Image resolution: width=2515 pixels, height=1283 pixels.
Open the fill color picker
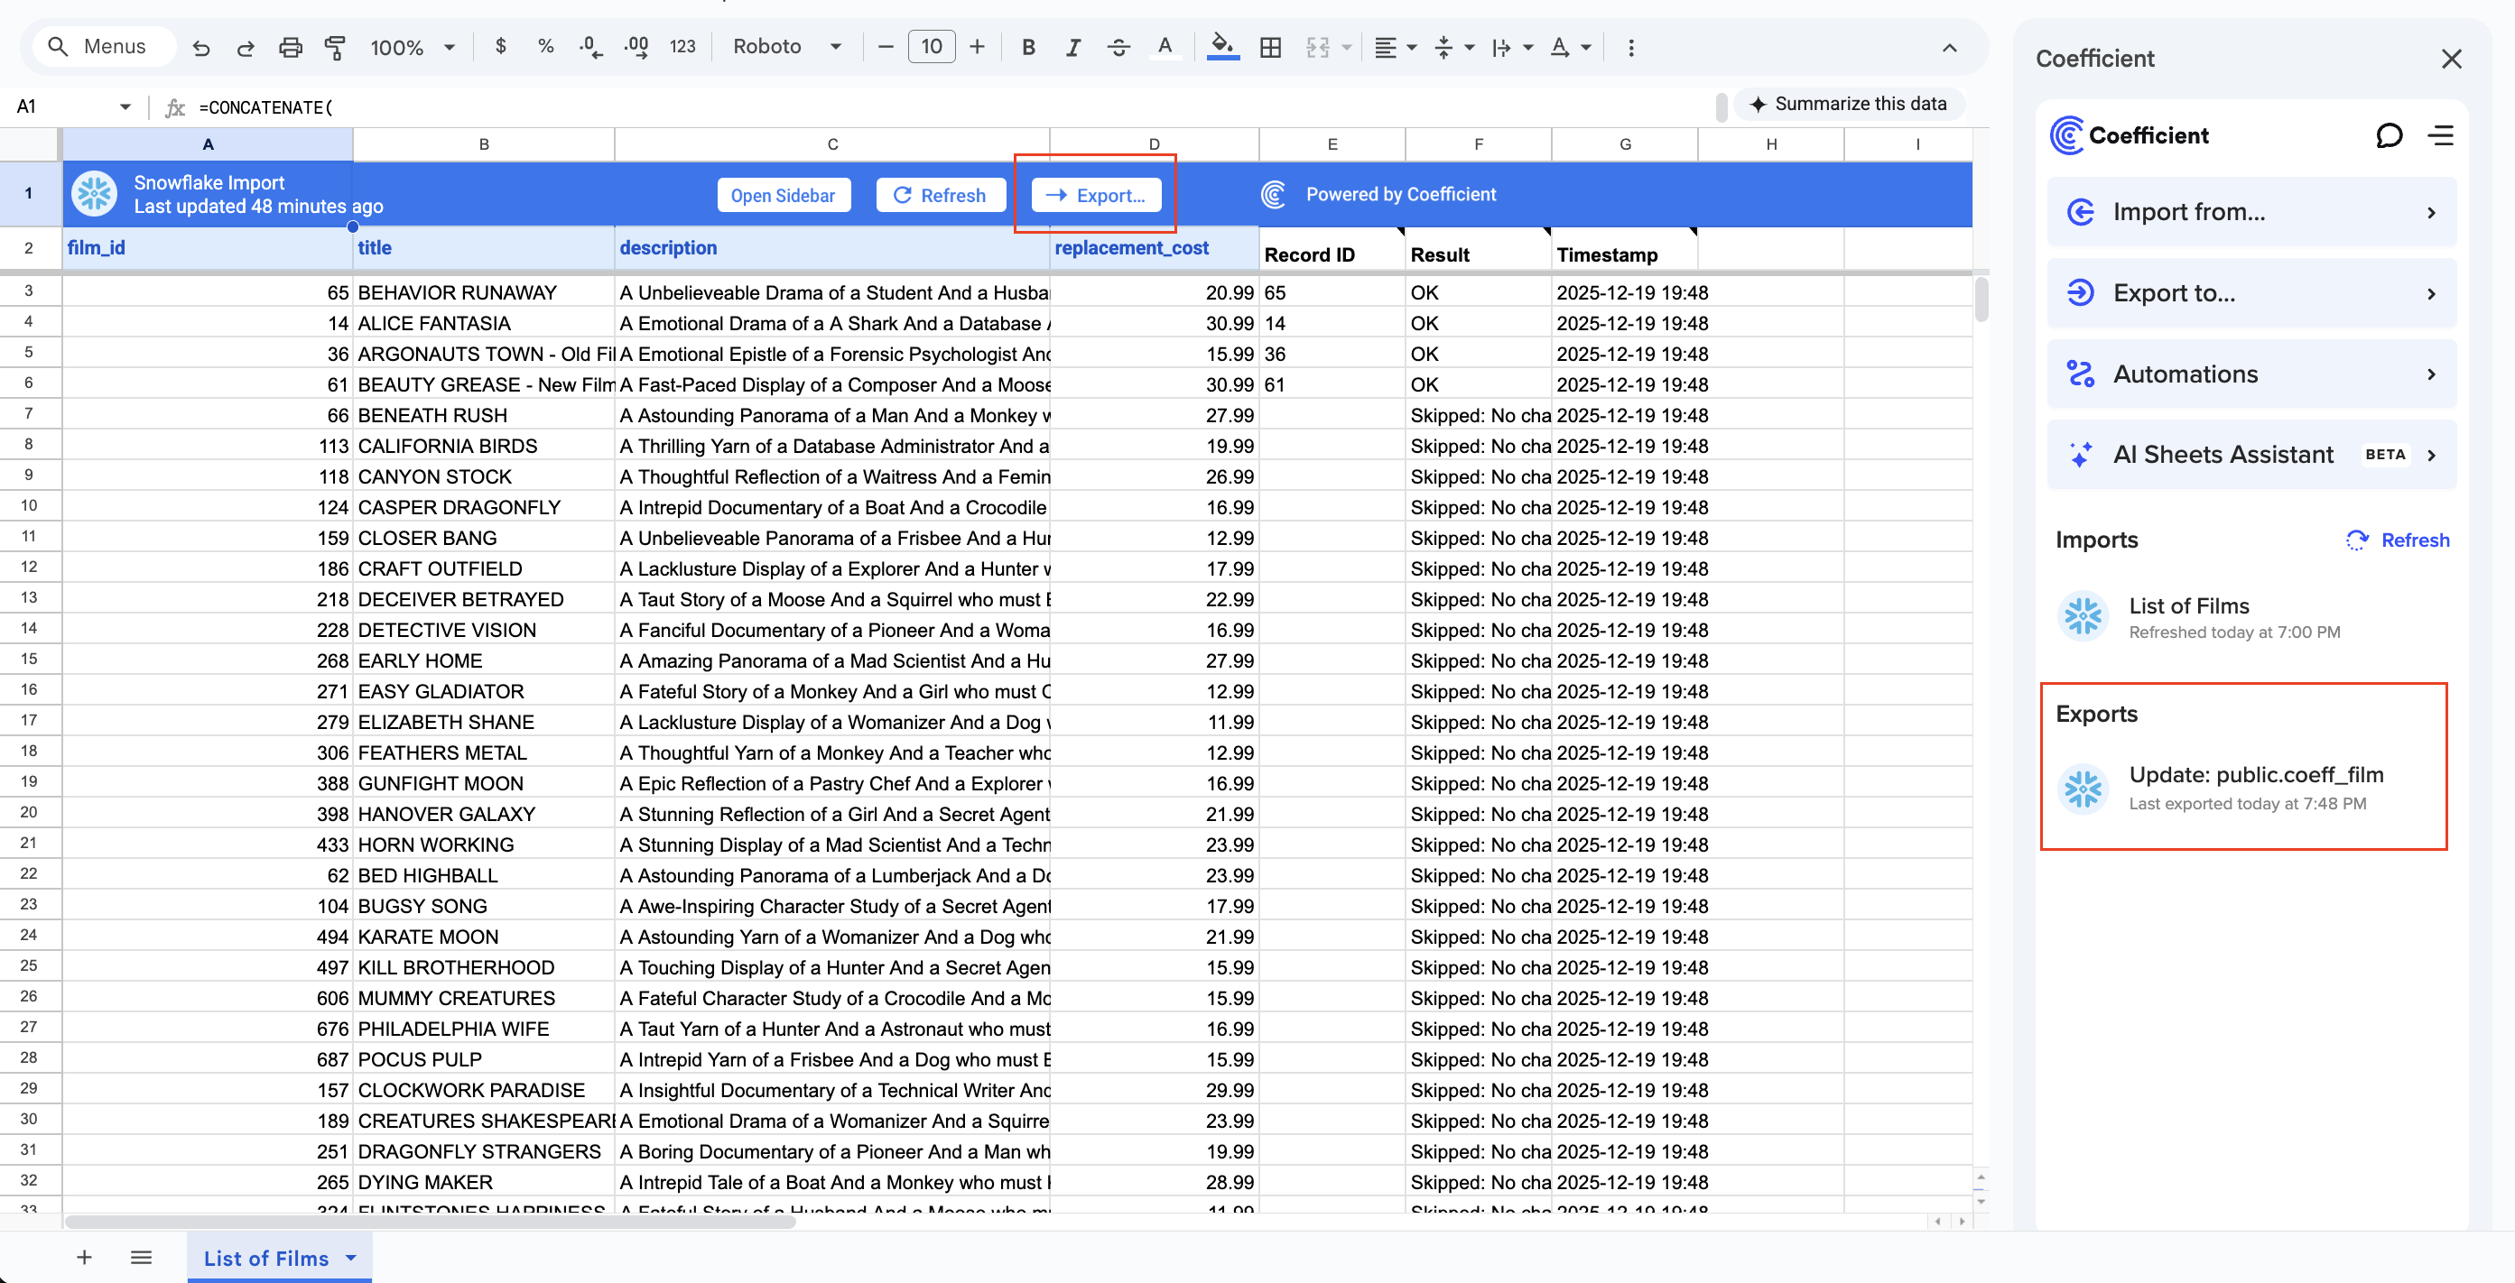coord(1222,47)
